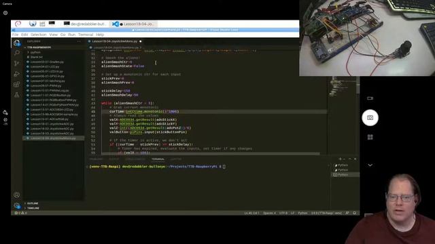The image size is (435, 244).
Task: Open the Extensions view
Action: pyautogui.click(x=16, y=84)
